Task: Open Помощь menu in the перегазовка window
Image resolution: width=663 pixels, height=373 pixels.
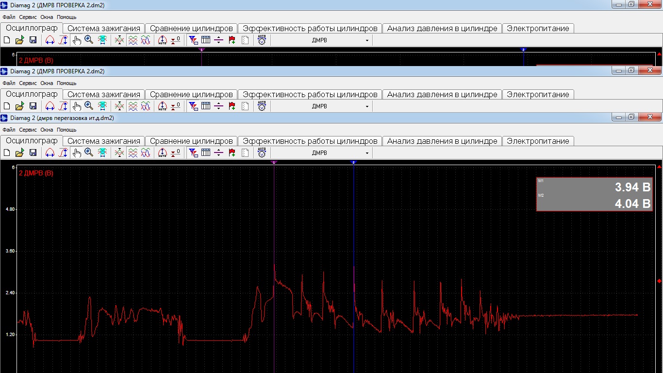Action: [x=66, y=130]
